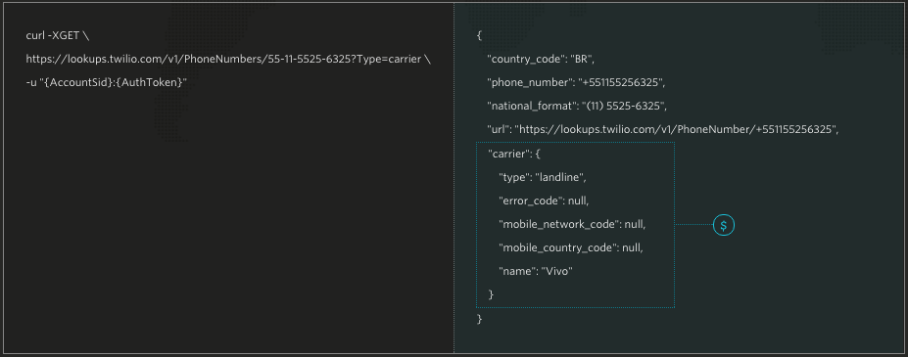Select the curl -XGET command line
Viewport: 908px width, 357px height.
[x=58, y=36]
